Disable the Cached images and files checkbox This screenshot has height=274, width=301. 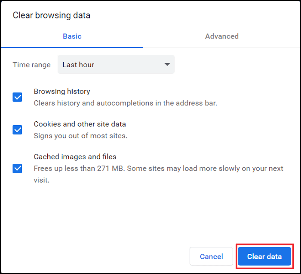(x=17, y=169)
